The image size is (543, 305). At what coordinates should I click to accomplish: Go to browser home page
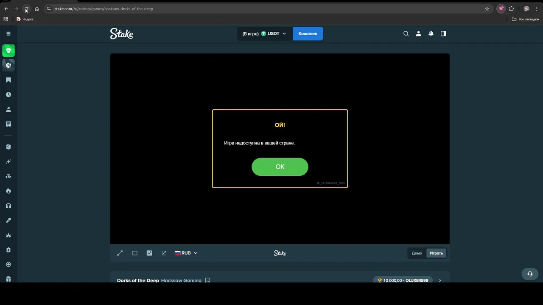37,8
